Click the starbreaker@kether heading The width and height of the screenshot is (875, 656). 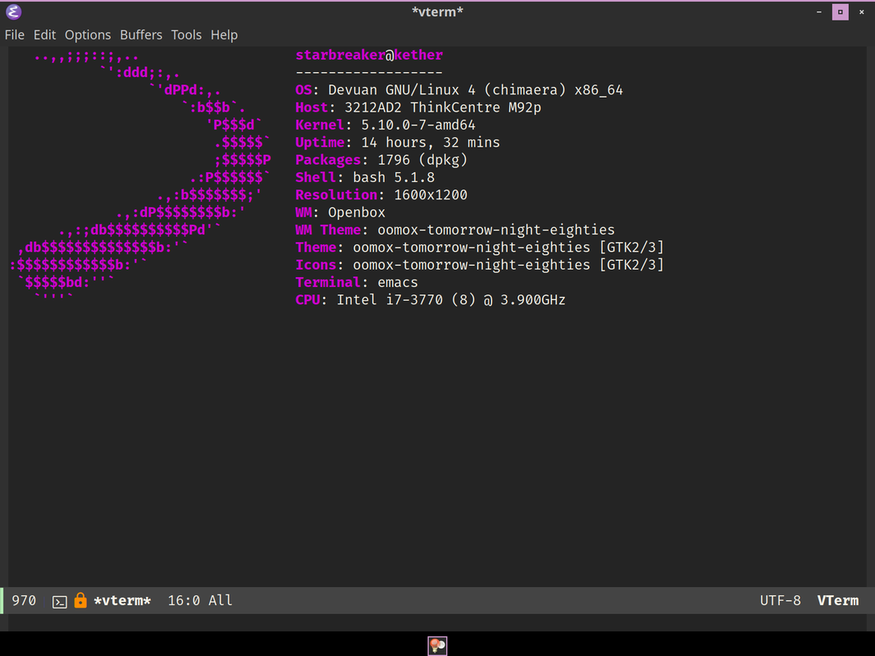[x=369, y=55]
